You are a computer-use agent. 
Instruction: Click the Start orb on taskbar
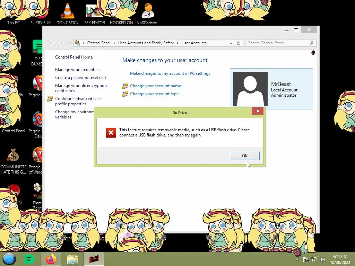[9, 259]
